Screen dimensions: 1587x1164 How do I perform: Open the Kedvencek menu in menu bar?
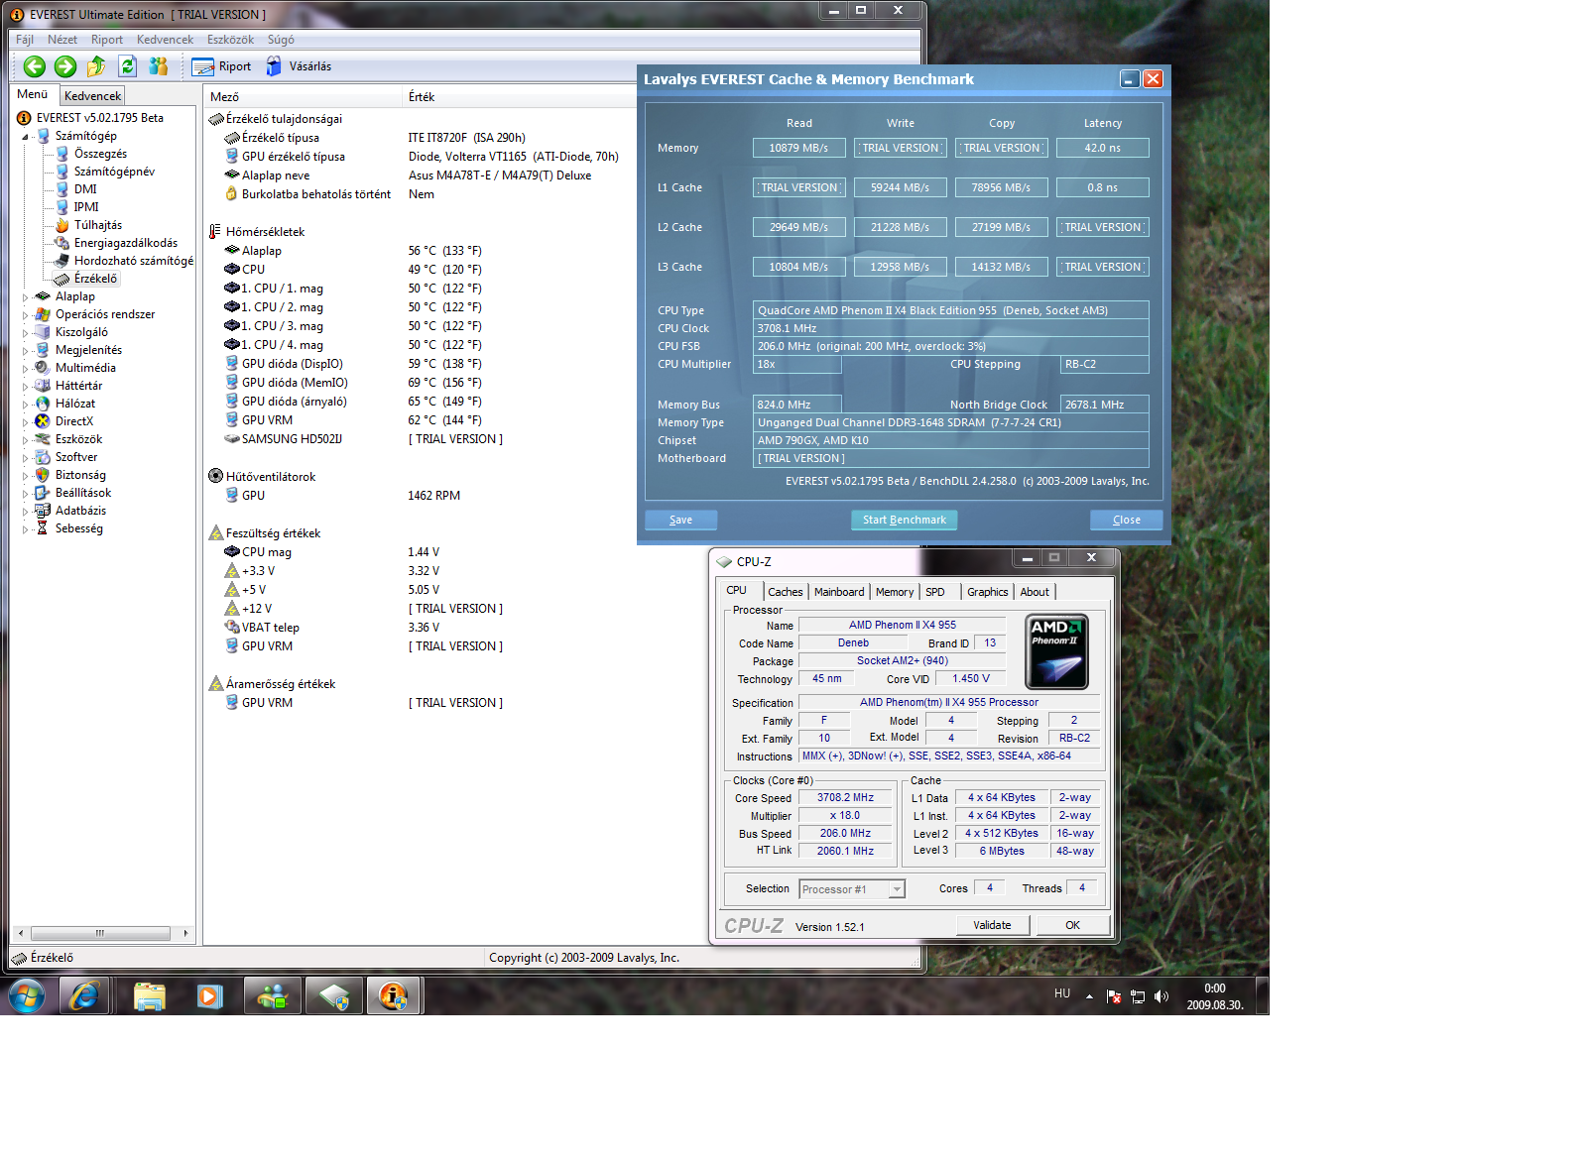[165, 40]
